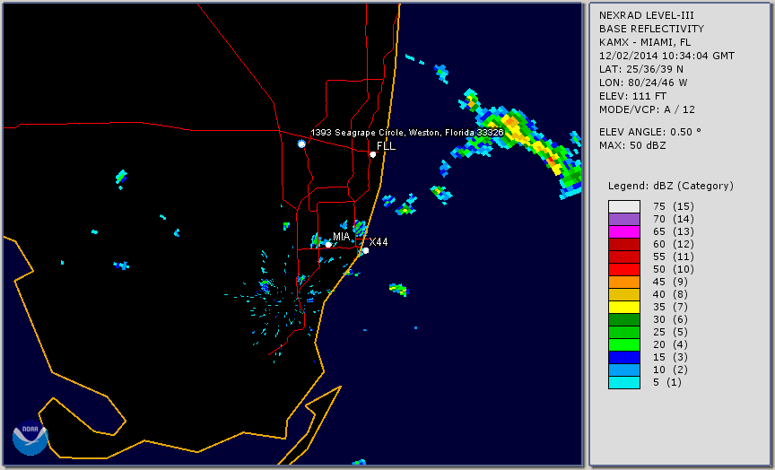Click the MIA airport marker dot
This screenshot has width=775, height=470.
point(328,245)
